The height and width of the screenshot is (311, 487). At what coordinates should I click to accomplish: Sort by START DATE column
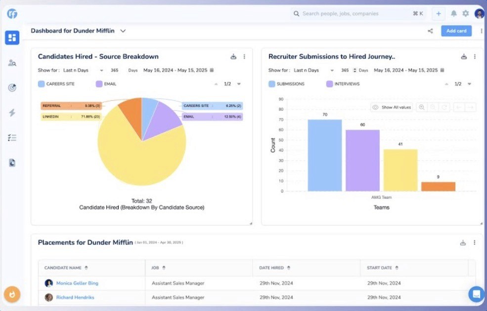pos(397,268)
